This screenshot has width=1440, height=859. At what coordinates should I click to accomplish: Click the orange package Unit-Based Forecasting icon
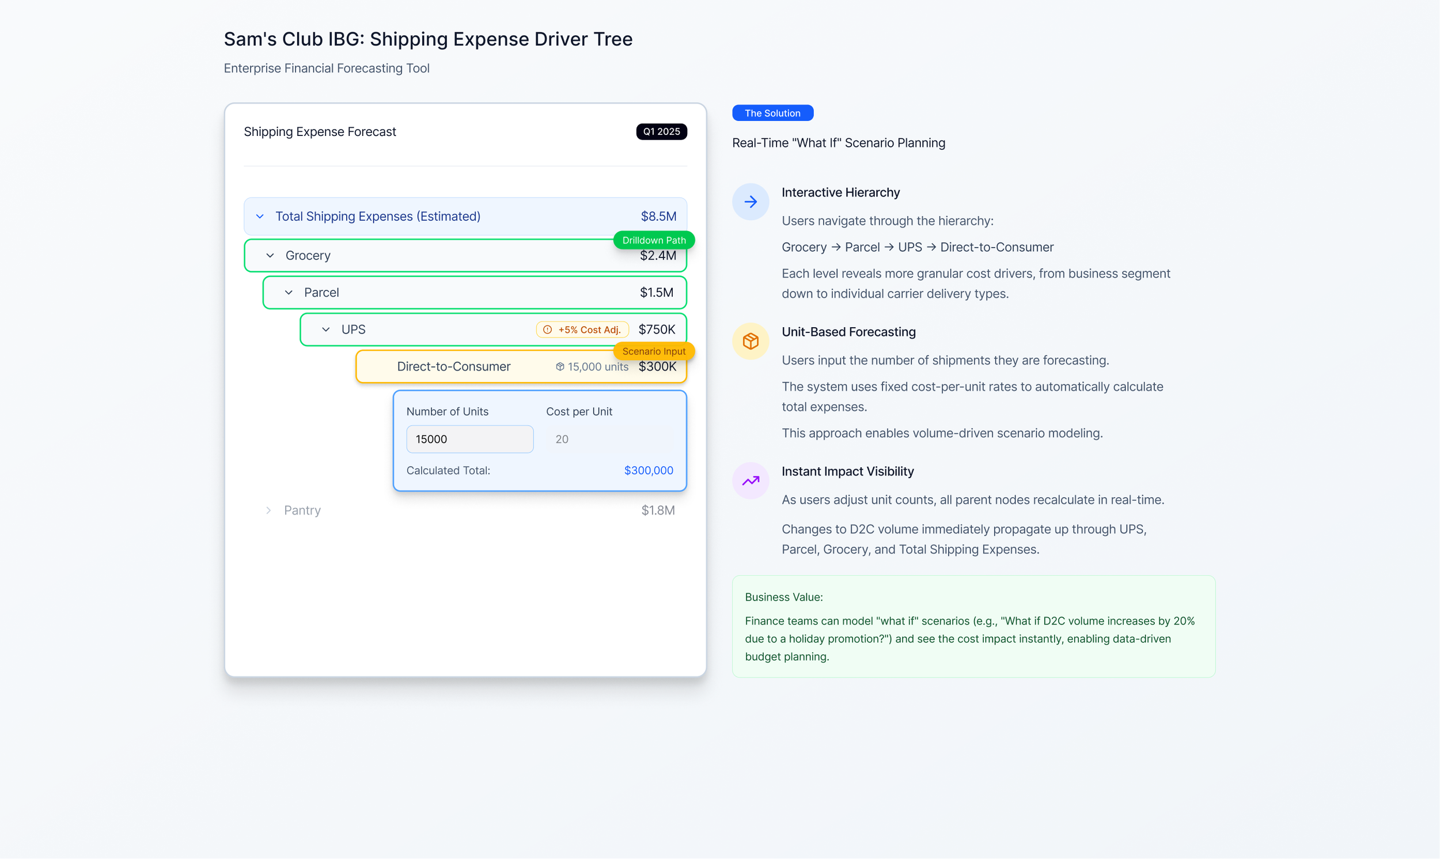click(x=751, y=341)
